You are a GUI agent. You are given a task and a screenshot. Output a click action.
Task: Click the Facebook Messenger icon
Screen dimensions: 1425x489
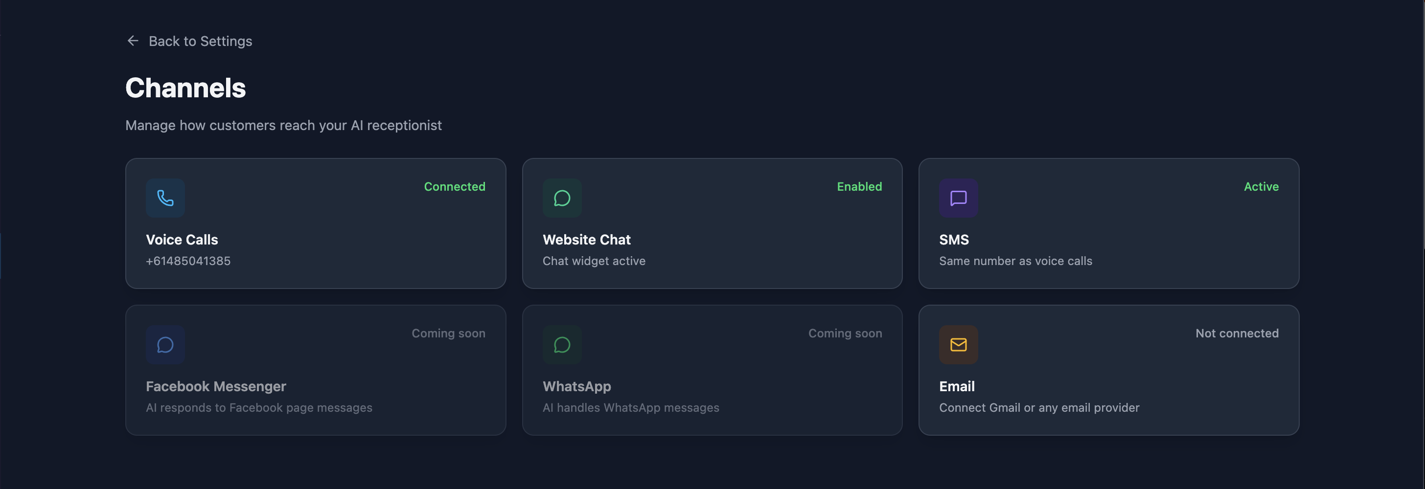coord(165,344)
